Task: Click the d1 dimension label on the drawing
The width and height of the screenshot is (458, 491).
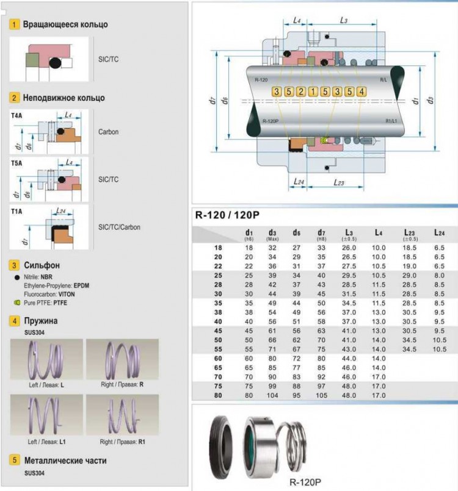Action: pos(415,101)
